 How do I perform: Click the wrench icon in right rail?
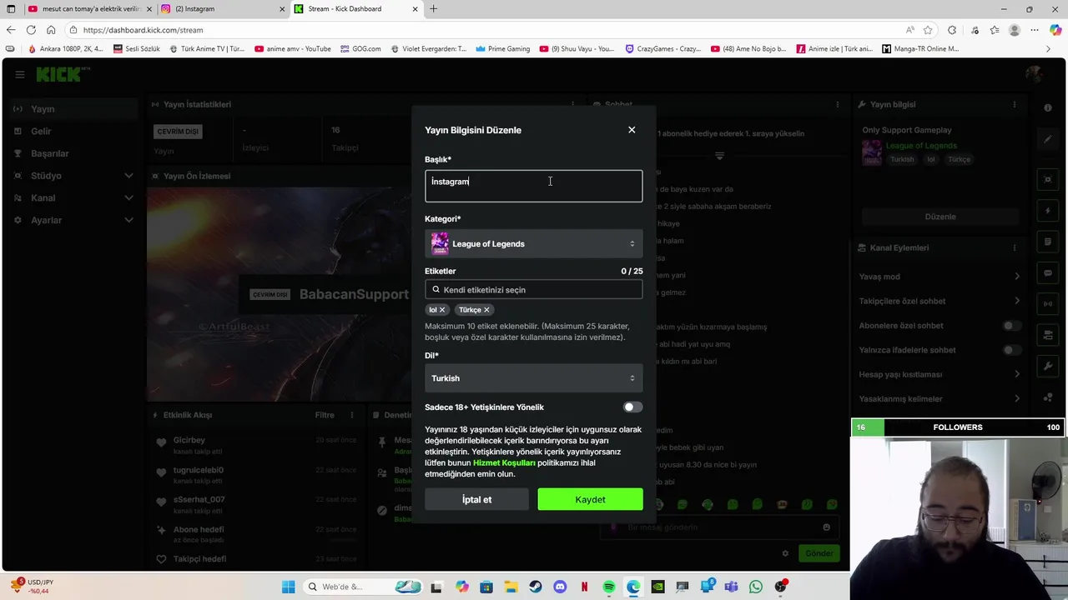tap(1048, 366)
